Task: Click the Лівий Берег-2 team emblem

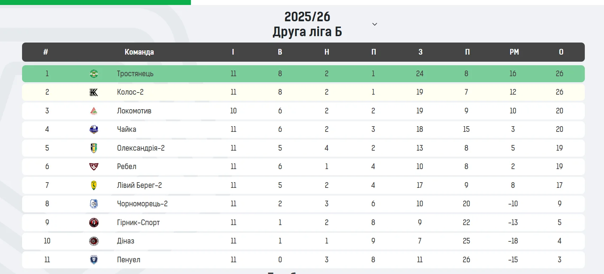Action: tap(94, 185)
